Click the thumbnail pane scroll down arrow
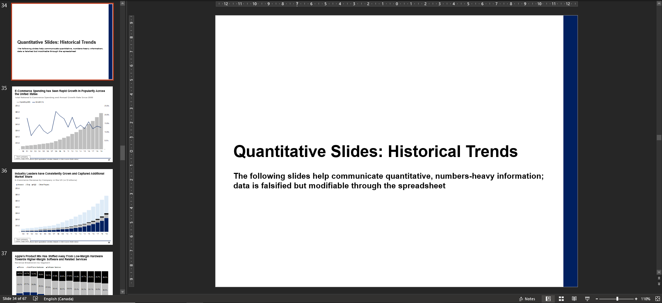This screenshot has width=662, height=303. [122, 292]
